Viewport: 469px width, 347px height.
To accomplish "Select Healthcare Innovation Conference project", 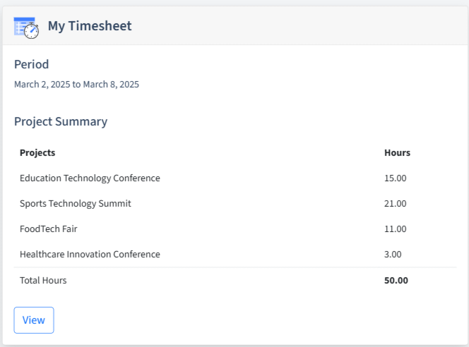I will pyautogui.click(x=90, y=255).
